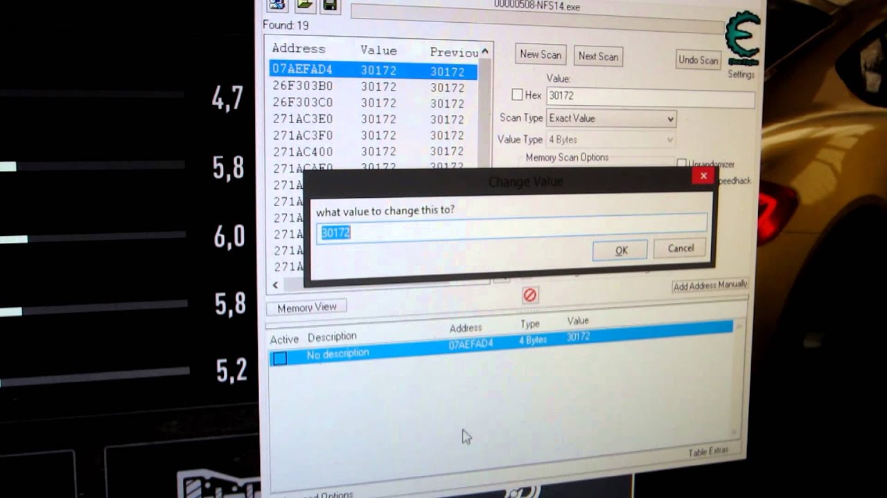The height and width of the screenshot is (498, 887).
Task: Click the Value column header in results
Action: (378, 50)
